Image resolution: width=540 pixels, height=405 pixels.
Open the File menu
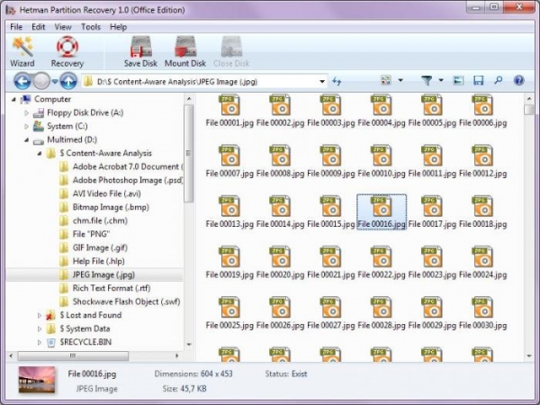[x=17, y=27]
